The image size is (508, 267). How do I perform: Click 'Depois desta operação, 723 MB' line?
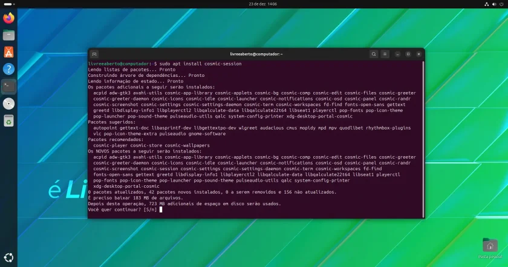tap(184, 204)
